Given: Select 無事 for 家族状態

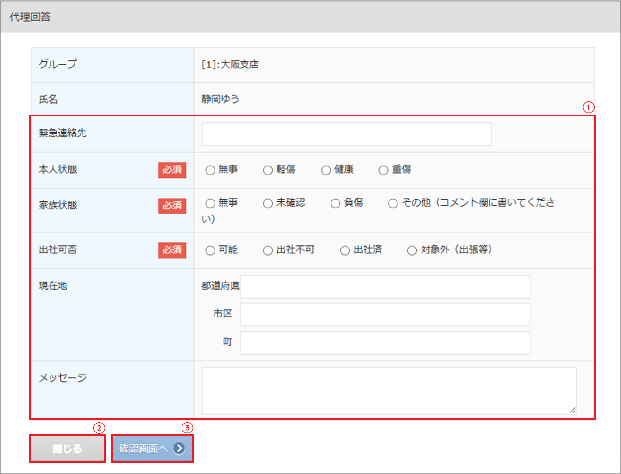Looking at the screenshot, I should point(210,203).
